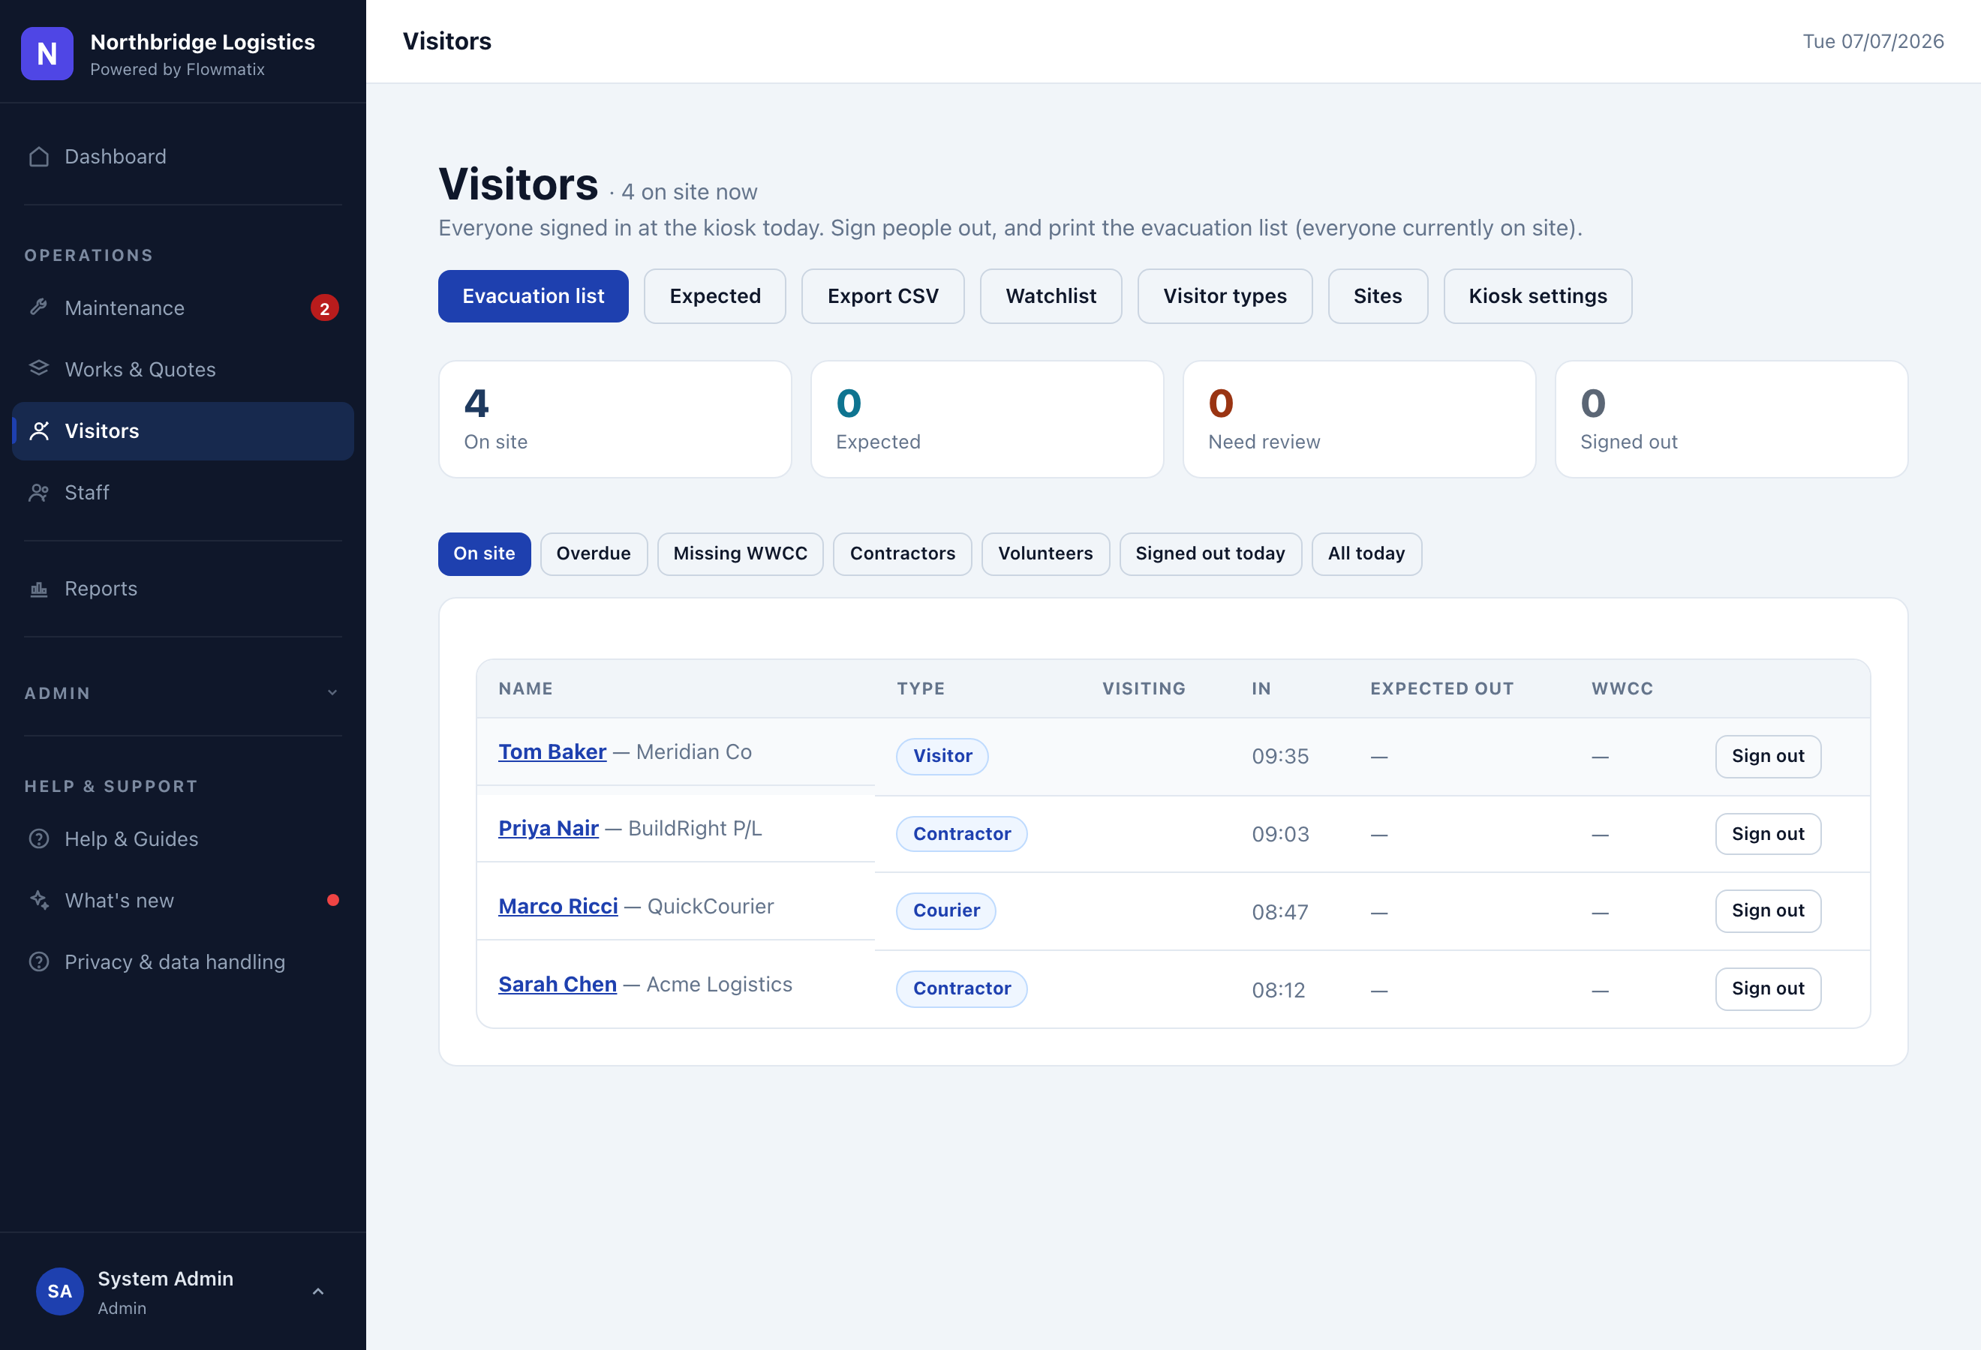Open Tom Baker's visitor record
This screenshot has height=1350, width=1981.
pos(552,752)
